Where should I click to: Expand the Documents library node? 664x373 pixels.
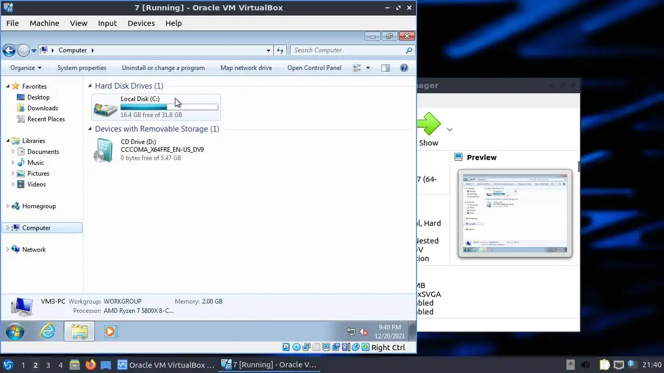point(13,152)
